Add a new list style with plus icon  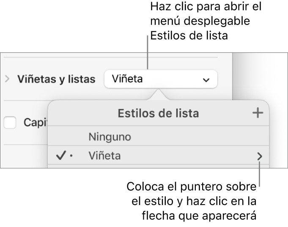point(257,113)
